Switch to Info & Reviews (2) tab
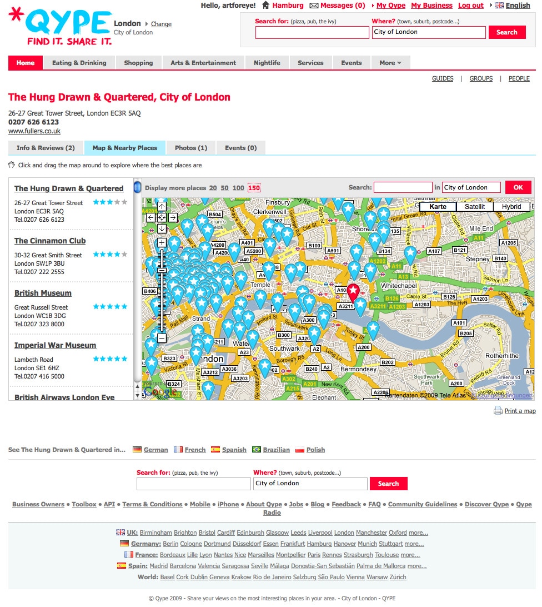This screenshot has height=607, width=542. click(46, 148)
